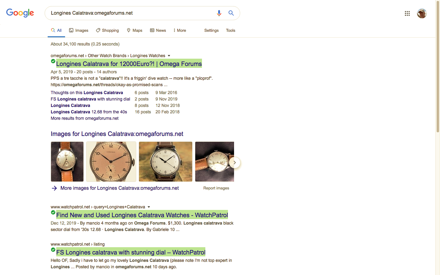Show next images with carousel arrow
Viewport: 440px width, 275px height.
coord(235,163)
